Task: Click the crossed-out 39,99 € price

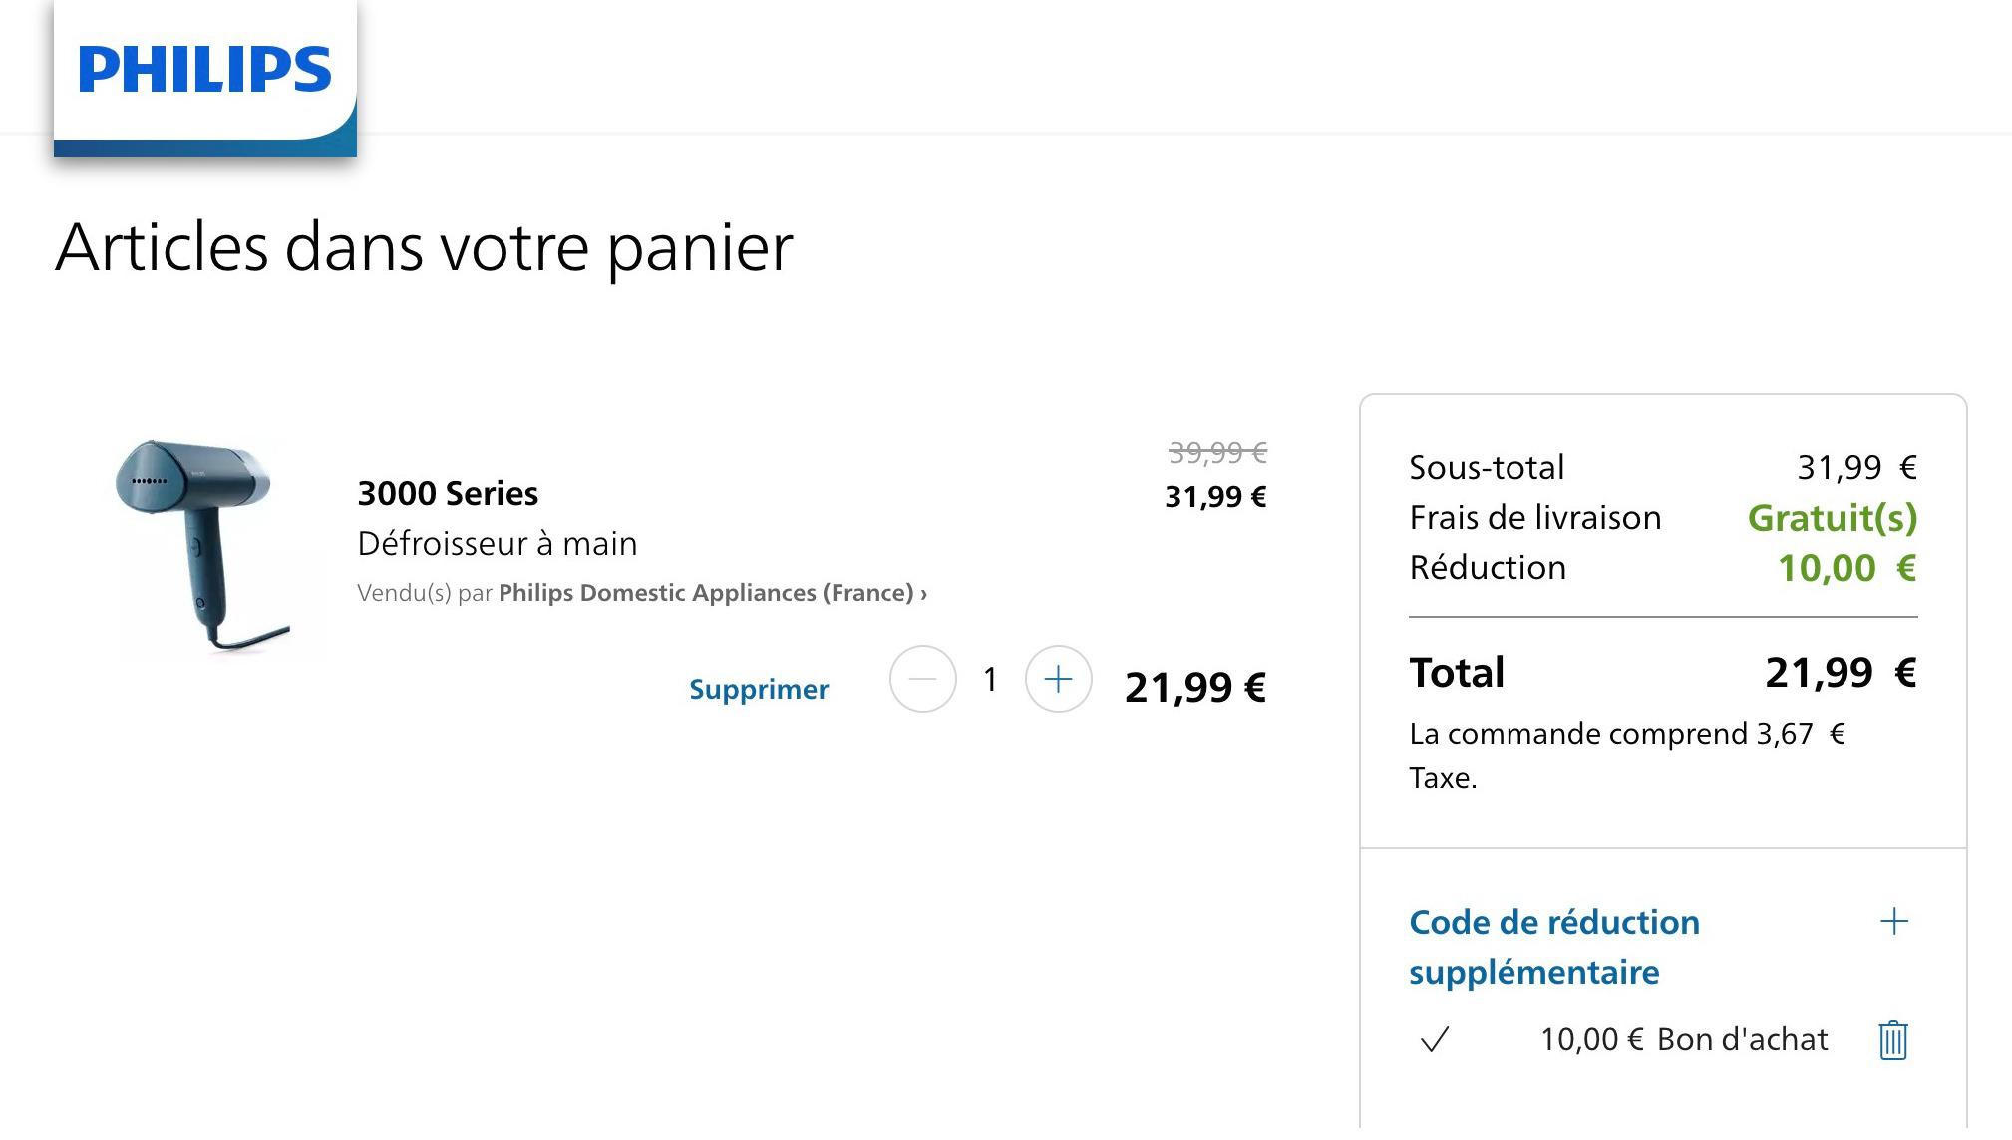Action: 1217,453
